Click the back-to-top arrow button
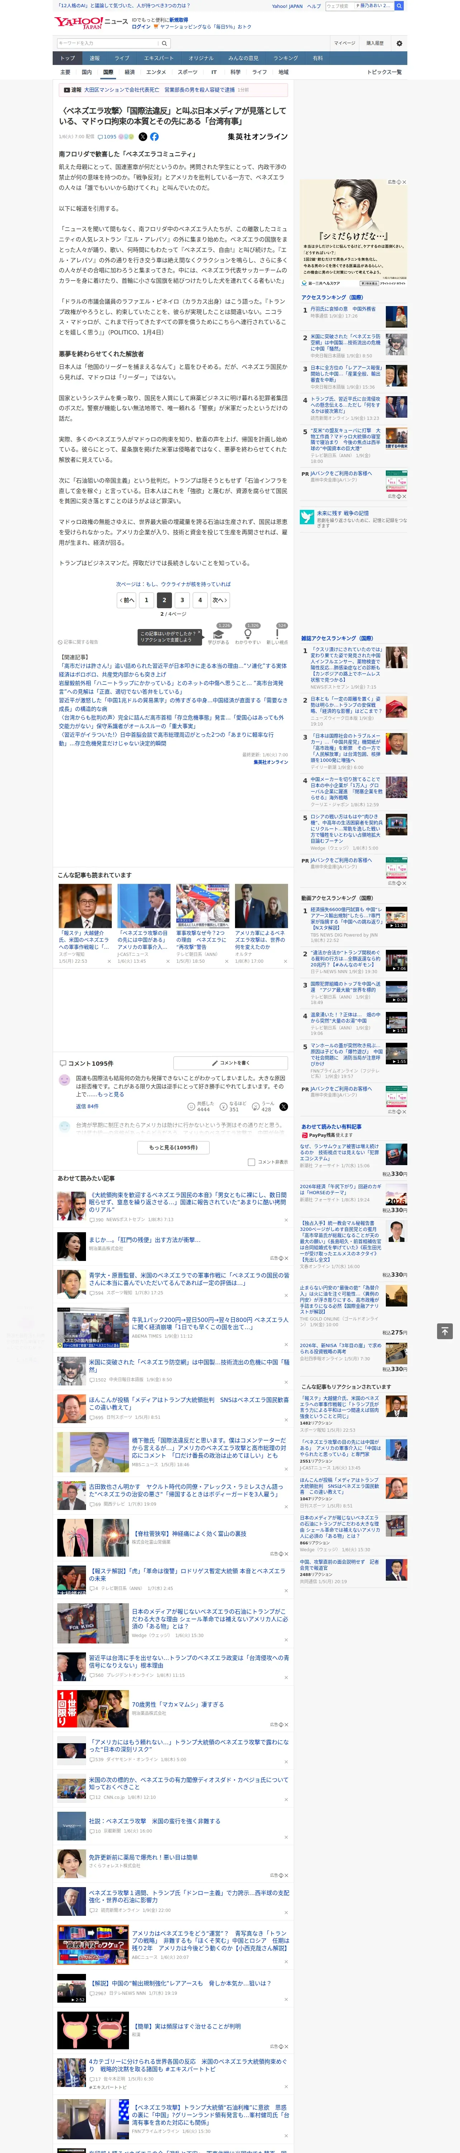Screen dimensions: 460x2153 coord(445,1331)
